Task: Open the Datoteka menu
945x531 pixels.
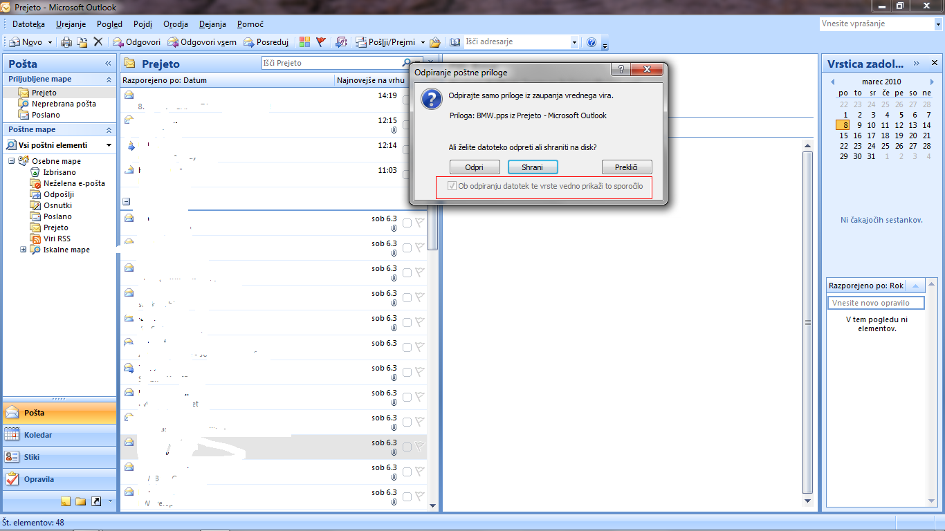Action: tap(28, 24)
